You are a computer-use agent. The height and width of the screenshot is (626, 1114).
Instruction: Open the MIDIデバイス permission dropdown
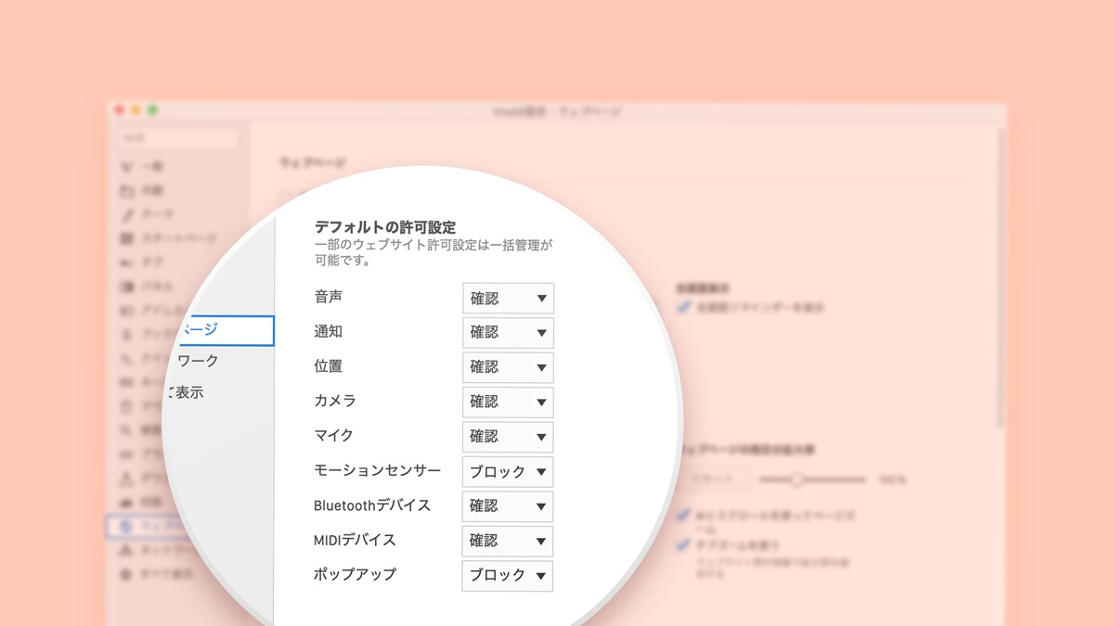pyautogui.click(x=508, y=541)
